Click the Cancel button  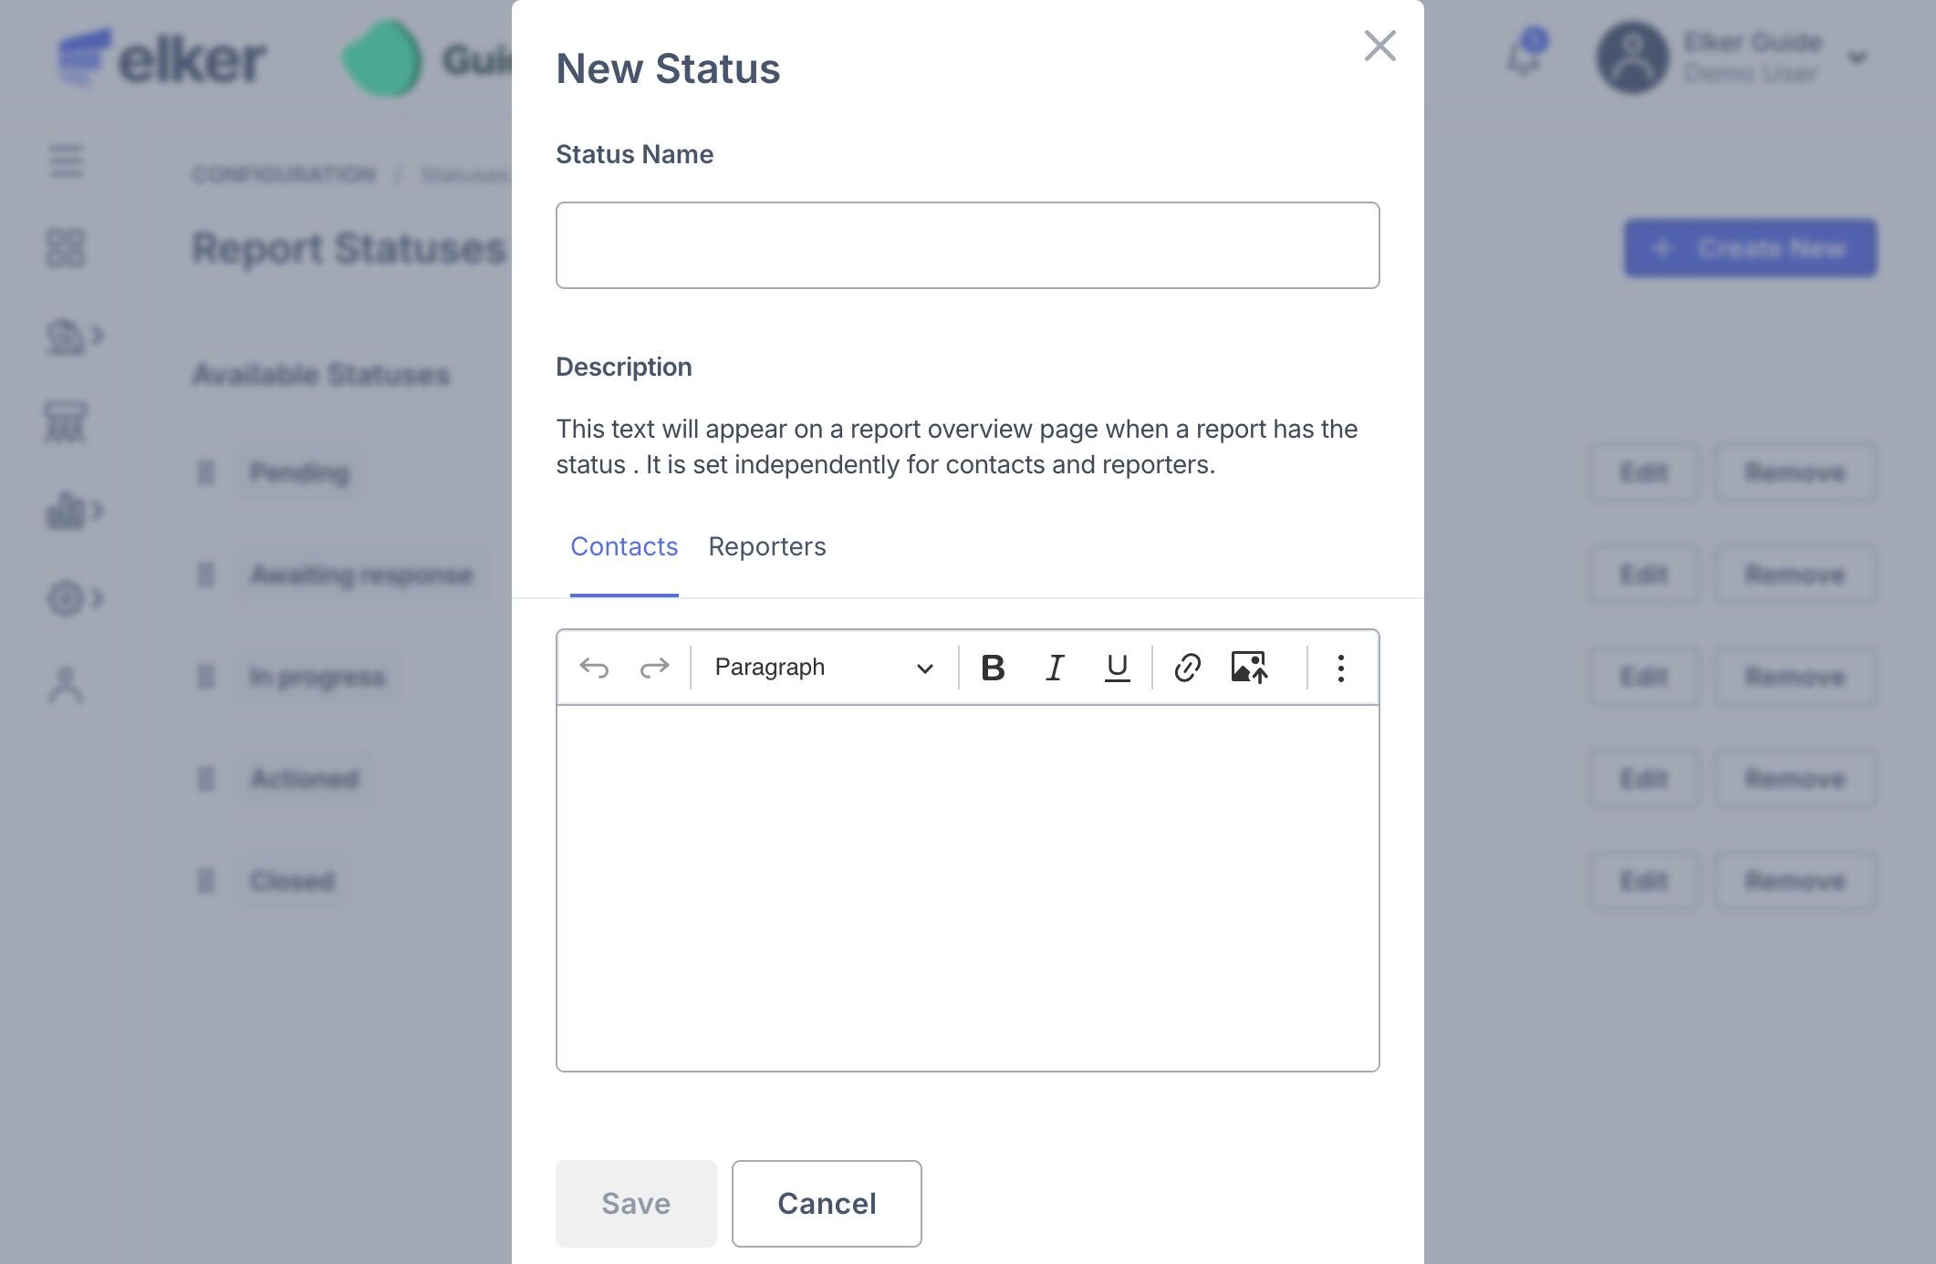pos(827,1204)
